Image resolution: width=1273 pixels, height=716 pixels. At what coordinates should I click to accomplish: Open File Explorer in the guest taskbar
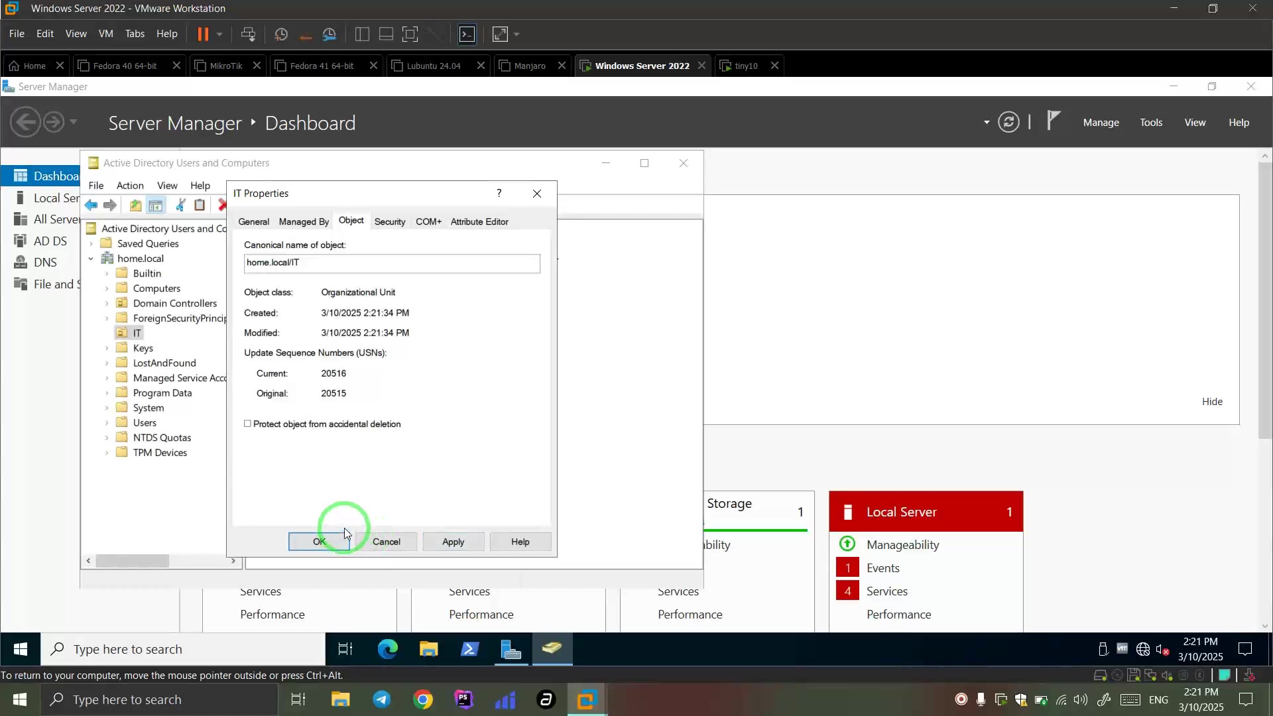click(x=429, y=649)
